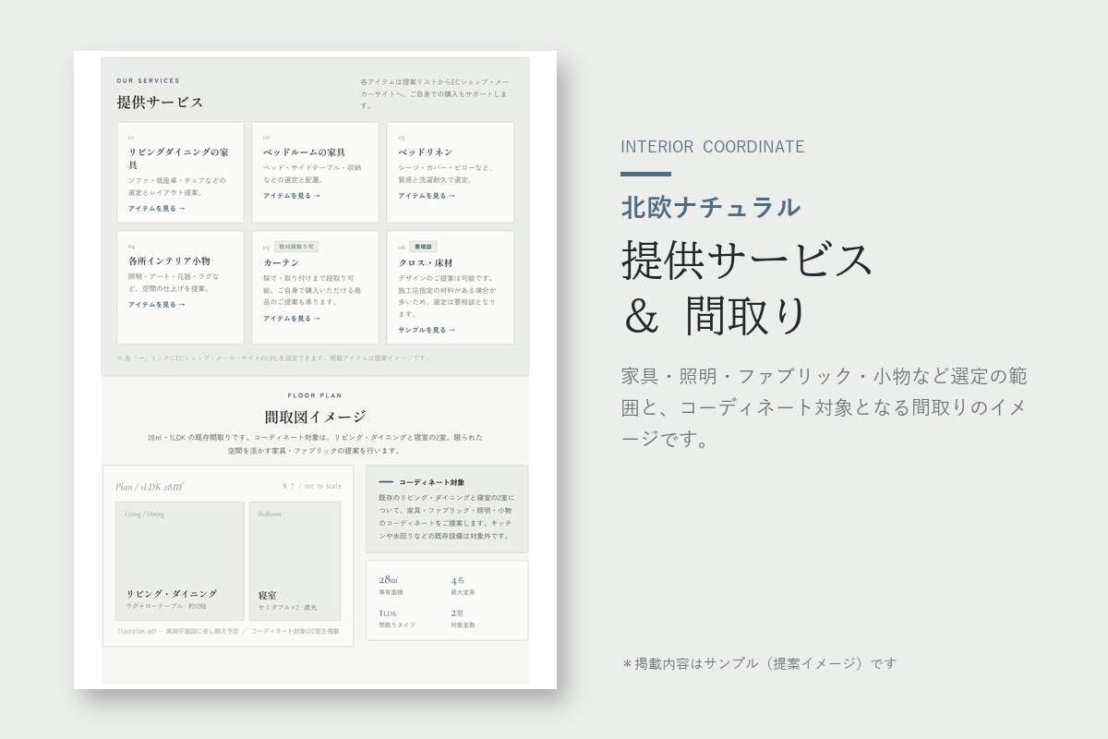The image size is (1108, 739).
Task: Open アイテムを見る link under カーテン
Action: tap(291, 319)
